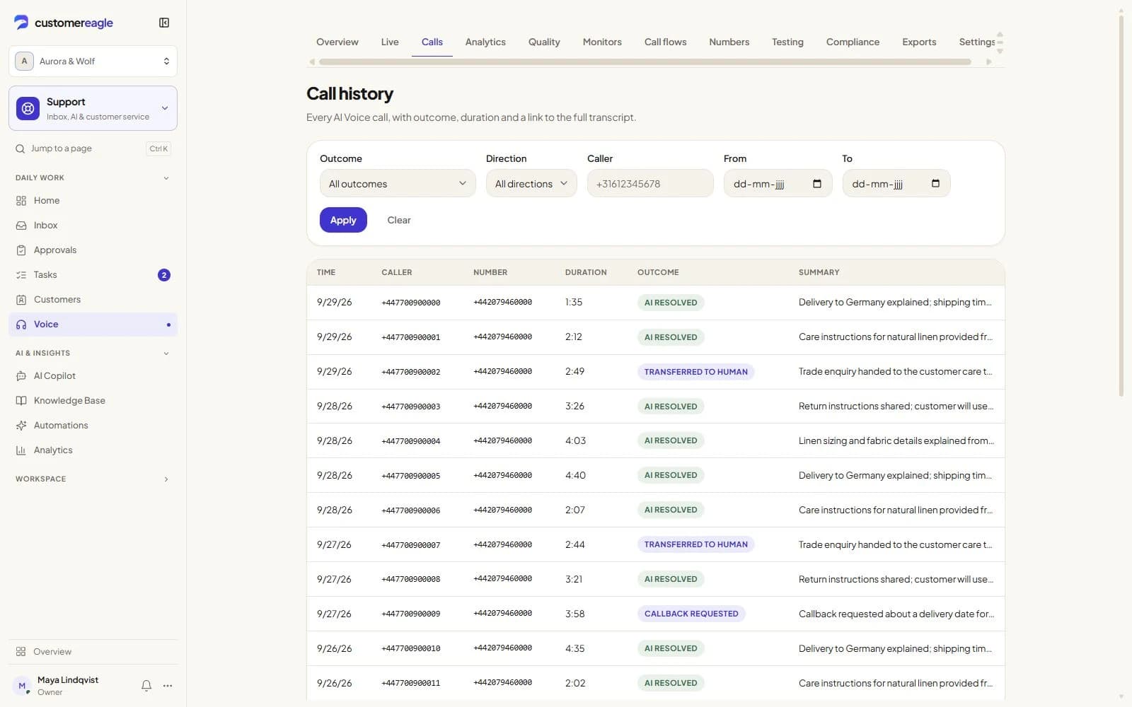Screen dimensions: 1132x707
Task: Switch to the Overview tab
Action: coord(337,42)
